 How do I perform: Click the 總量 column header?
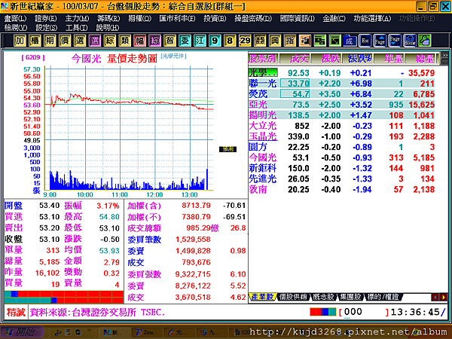pyautogui.click(x=421, y=59)
